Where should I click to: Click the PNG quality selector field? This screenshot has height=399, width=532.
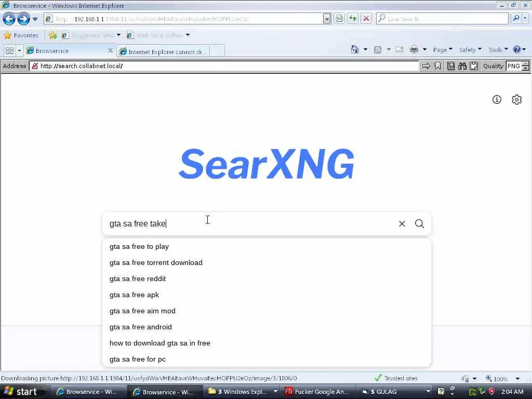pyautogui.click(x=513, y=66)
